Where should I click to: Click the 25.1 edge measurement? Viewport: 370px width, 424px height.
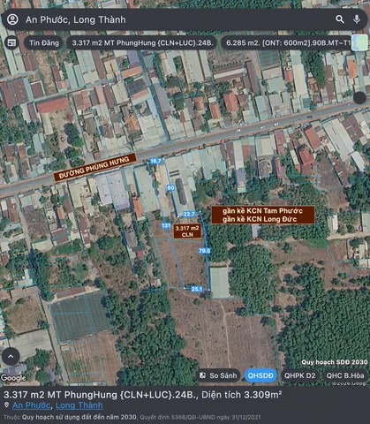197,289
